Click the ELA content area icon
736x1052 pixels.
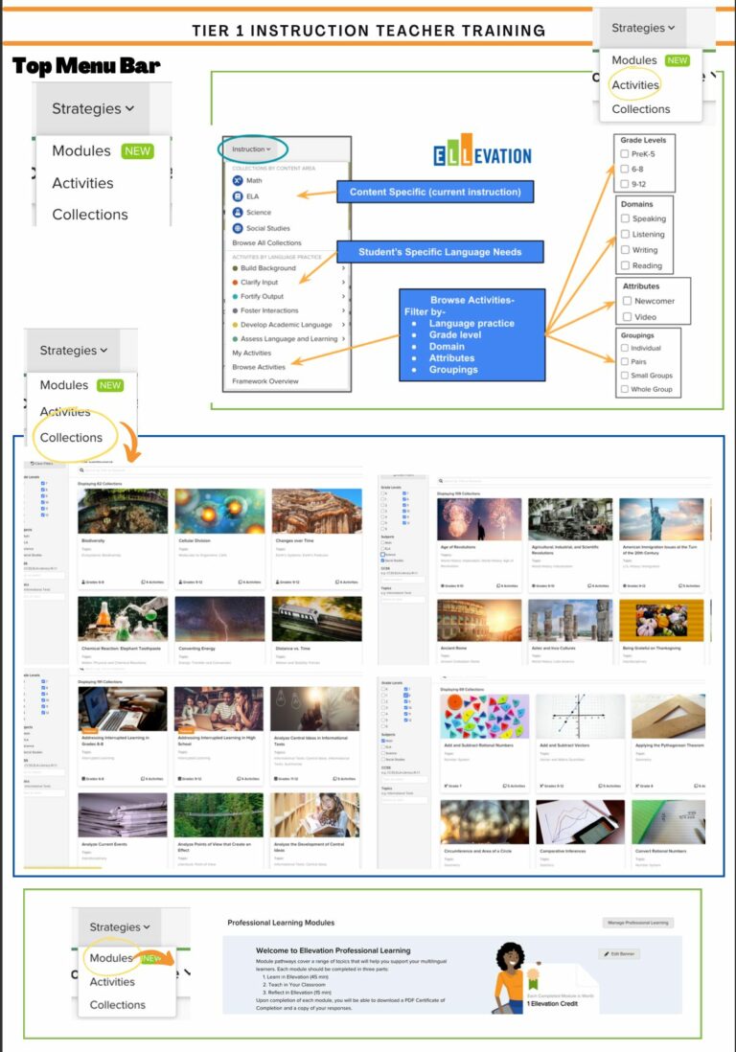(x=238, y=196)
